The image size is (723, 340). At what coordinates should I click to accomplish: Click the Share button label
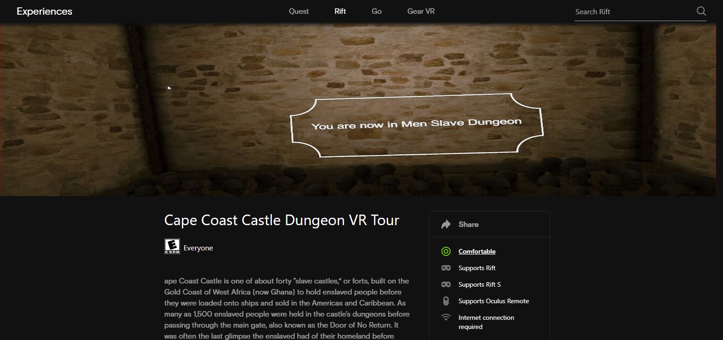tap(469, 224)
